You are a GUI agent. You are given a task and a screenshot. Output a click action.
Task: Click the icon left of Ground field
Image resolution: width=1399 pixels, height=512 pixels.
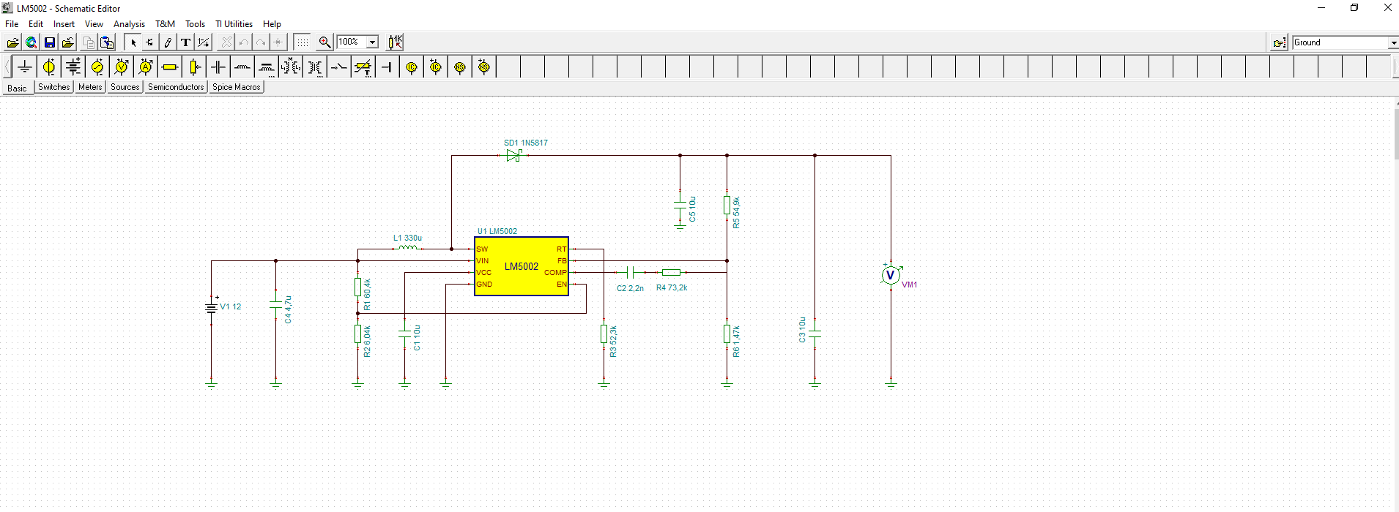(x=1280, y=42)
